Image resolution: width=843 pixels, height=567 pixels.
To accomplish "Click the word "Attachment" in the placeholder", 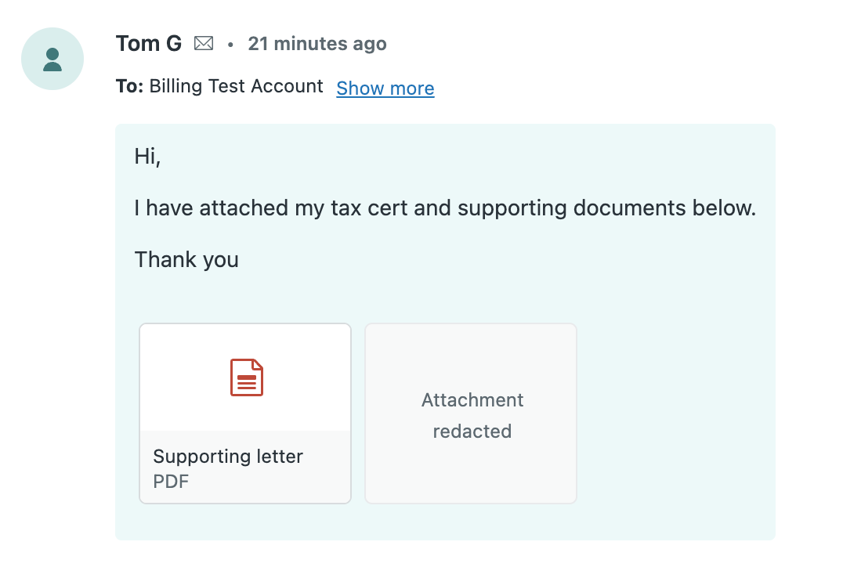I will tap(472, 400).
